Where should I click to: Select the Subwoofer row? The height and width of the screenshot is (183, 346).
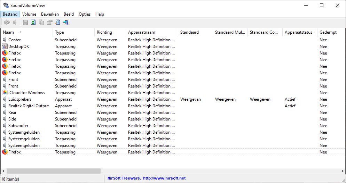pyautogui.click(x=173, y=126)
